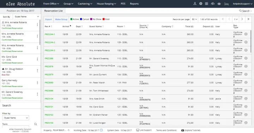Click the working date clock icon
The height and width of the screenshot is (133, 254).
point(101,130)
